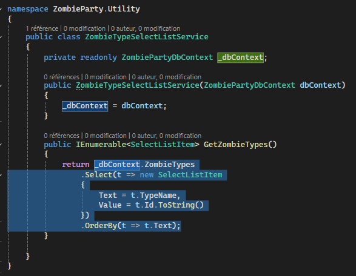Click the GetZombieTypes method name

[236, 145]
